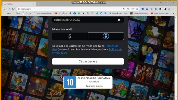Toggle the browser side panel icon
This screenshot has height=100, width=178.
165,9
